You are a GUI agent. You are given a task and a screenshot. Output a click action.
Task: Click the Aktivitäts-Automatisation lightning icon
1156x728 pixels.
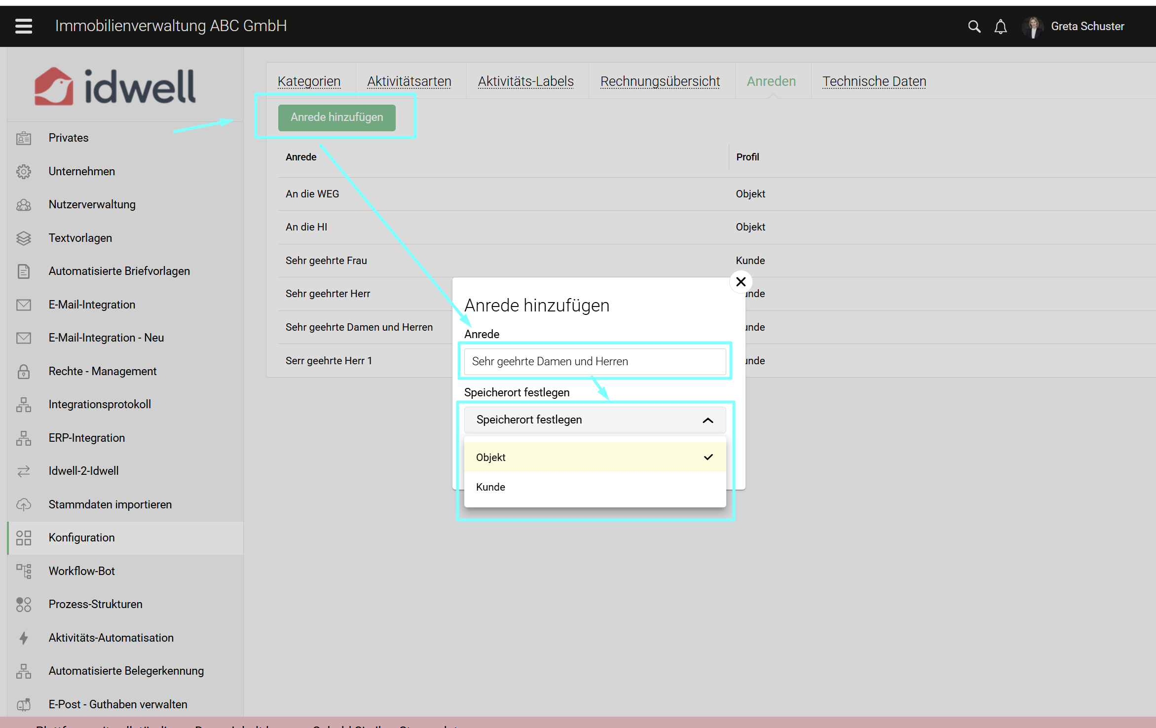[x=24, y=638]
